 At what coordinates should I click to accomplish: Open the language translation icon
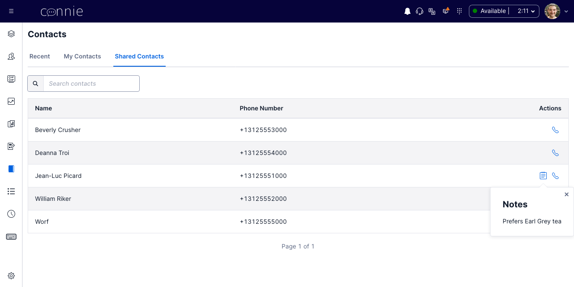coord(432,11)
